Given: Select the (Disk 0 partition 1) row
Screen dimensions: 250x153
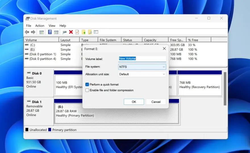Looking at the screenshot, I should [x=43, y=54].
